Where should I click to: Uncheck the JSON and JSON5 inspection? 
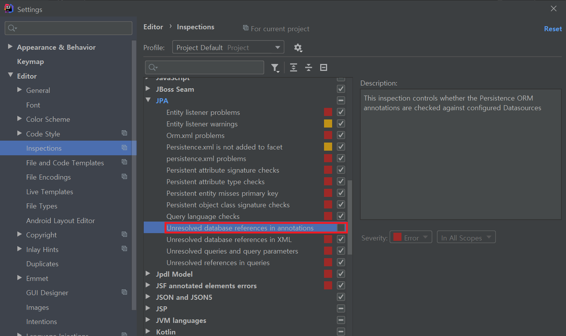point(341,297)
